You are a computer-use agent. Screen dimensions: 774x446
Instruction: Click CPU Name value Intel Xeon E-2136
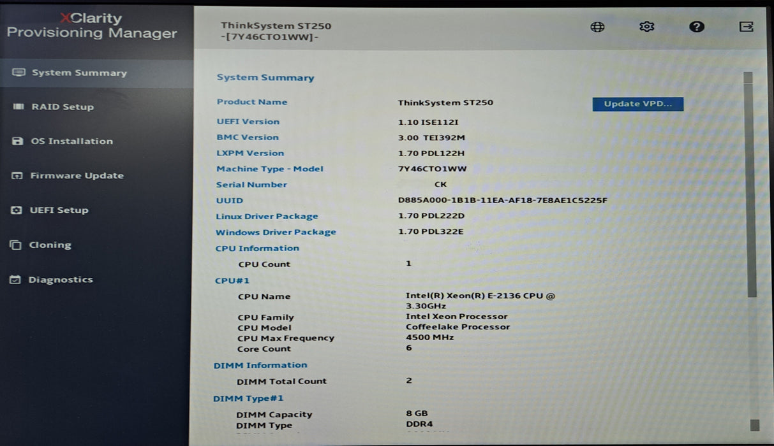480,301
